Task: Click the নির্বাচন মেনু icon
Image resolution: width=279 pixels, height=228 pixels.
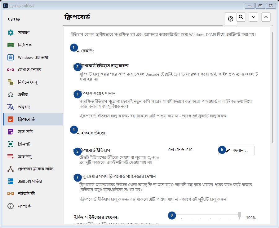Action: 11,82
